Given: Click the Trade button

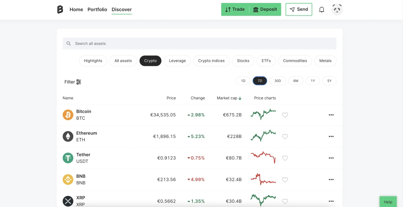Looking at the screenshot, I should tap(235, 10).
